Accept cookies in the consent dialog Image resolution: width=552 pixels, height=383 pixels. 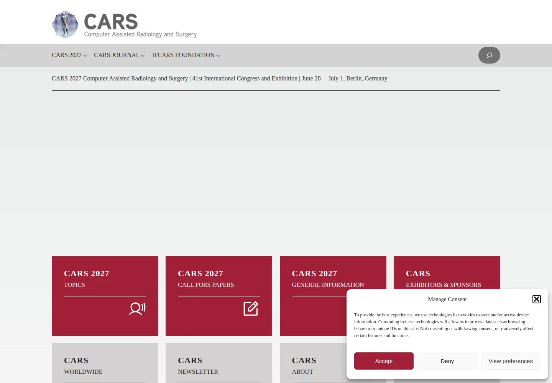tap(384, 361)
